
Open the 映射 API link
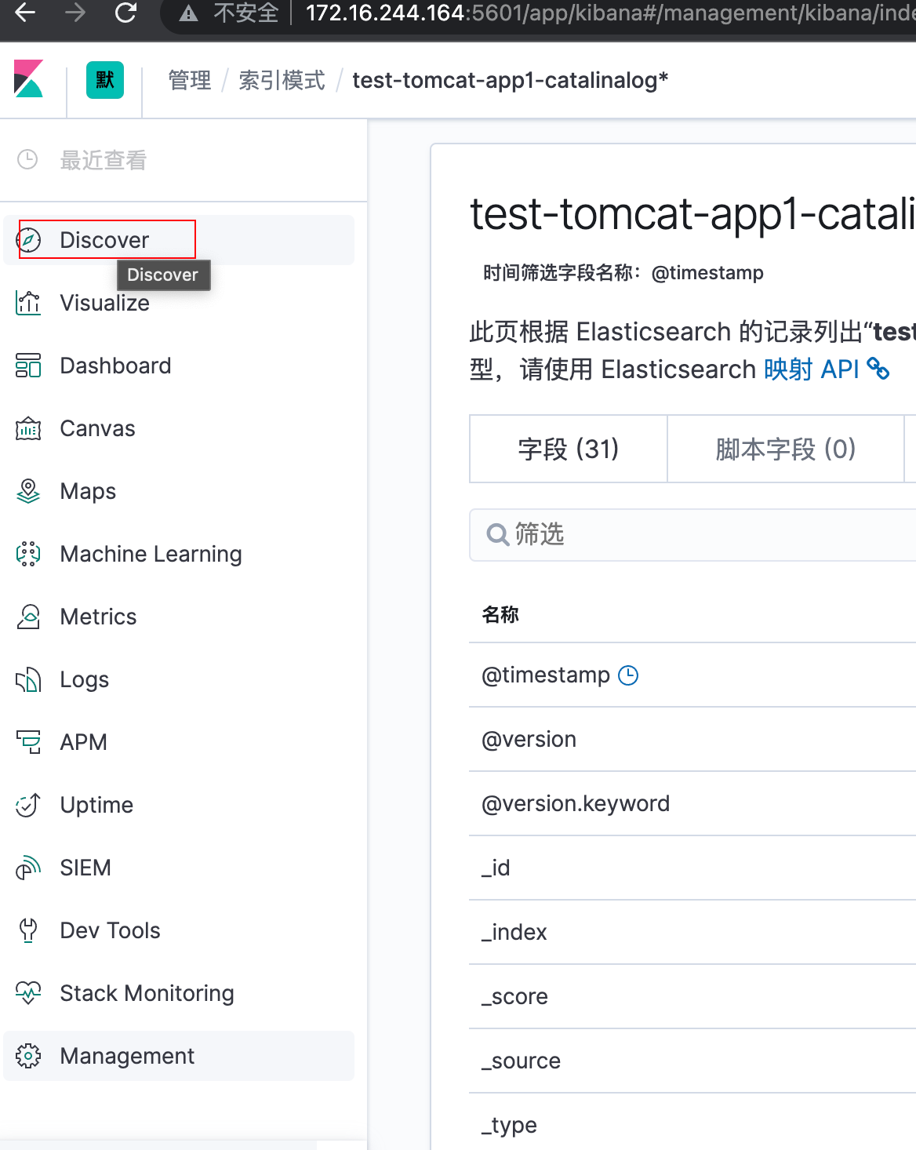[812, 369]
